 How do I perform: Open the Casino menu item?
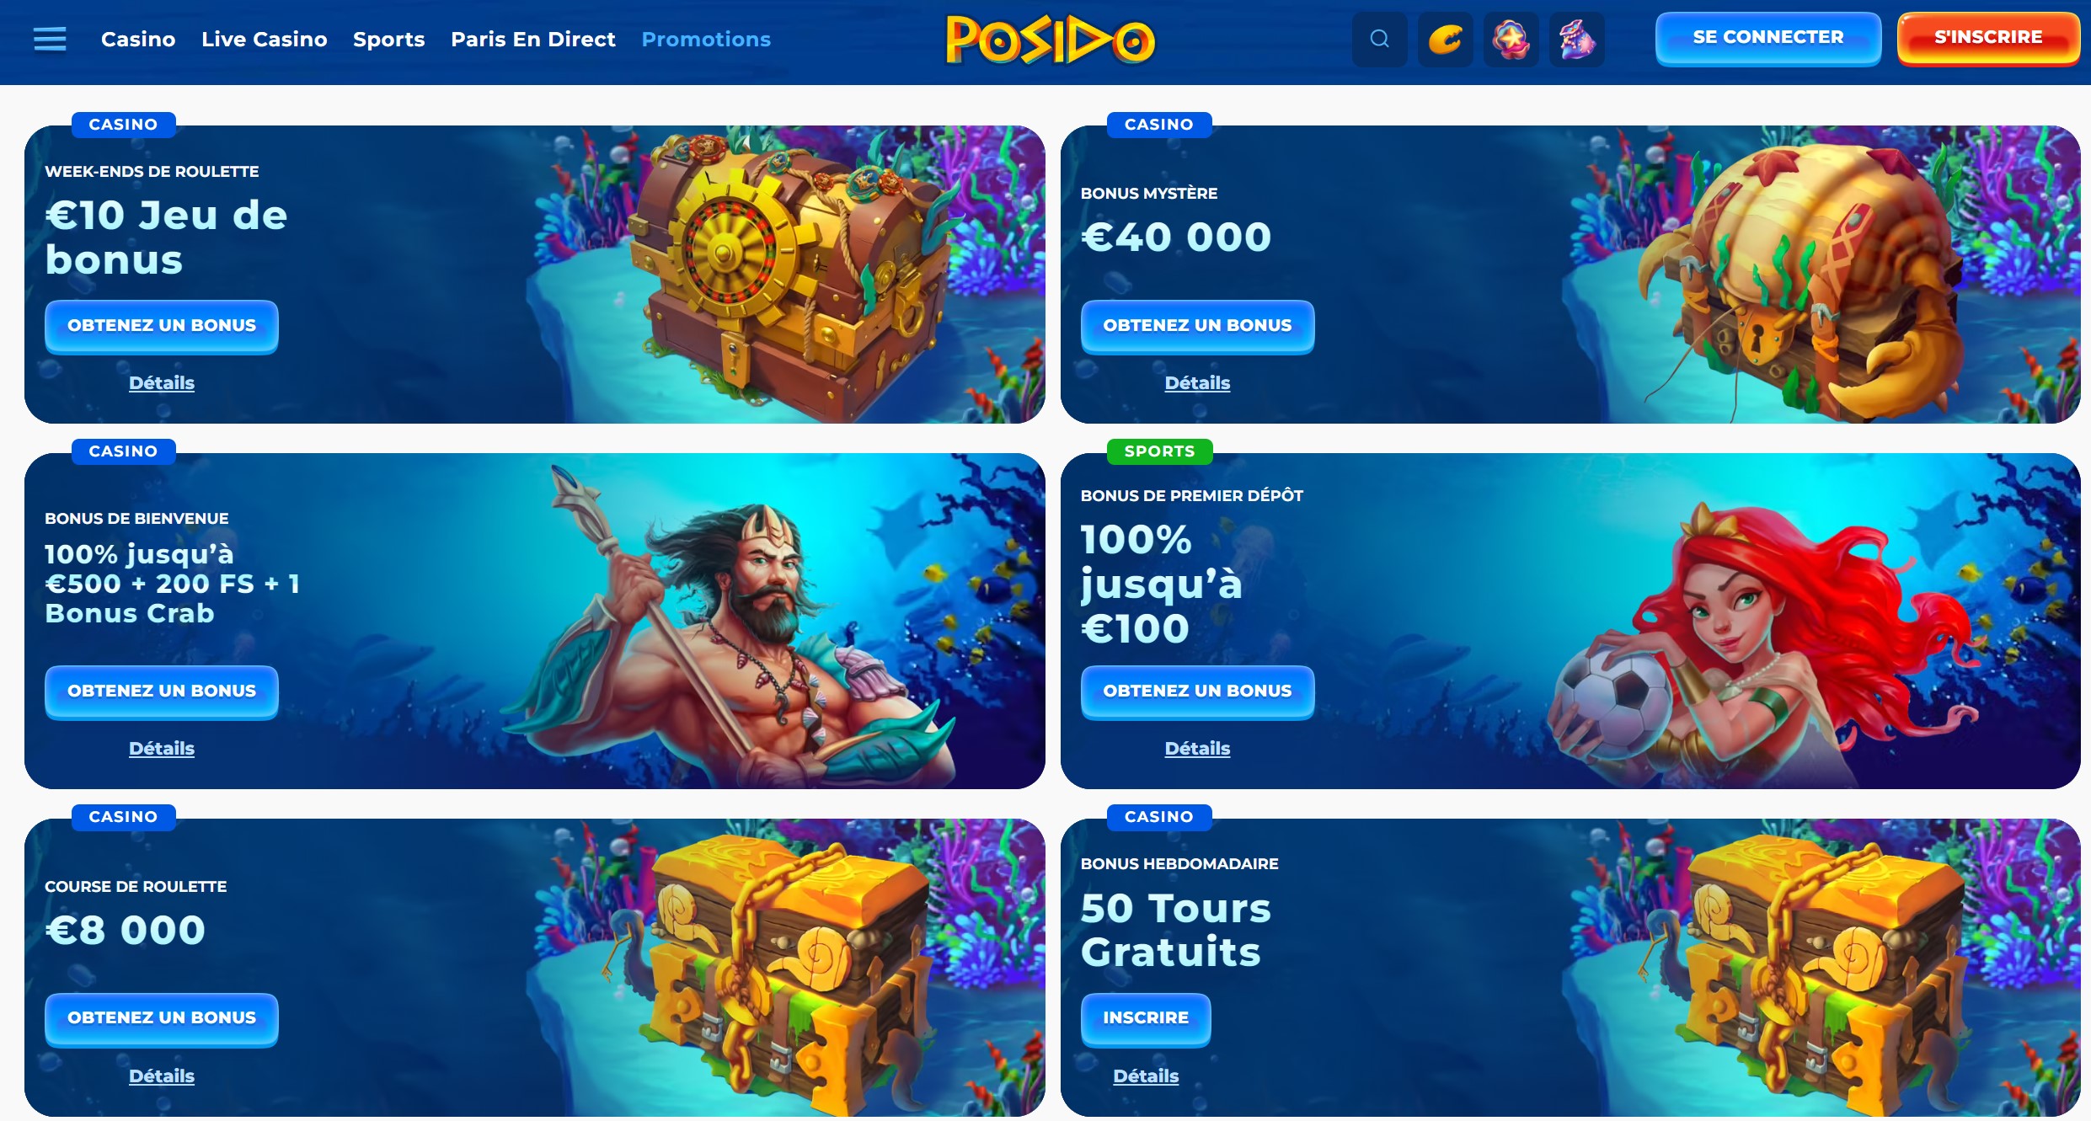pos(138,40)
